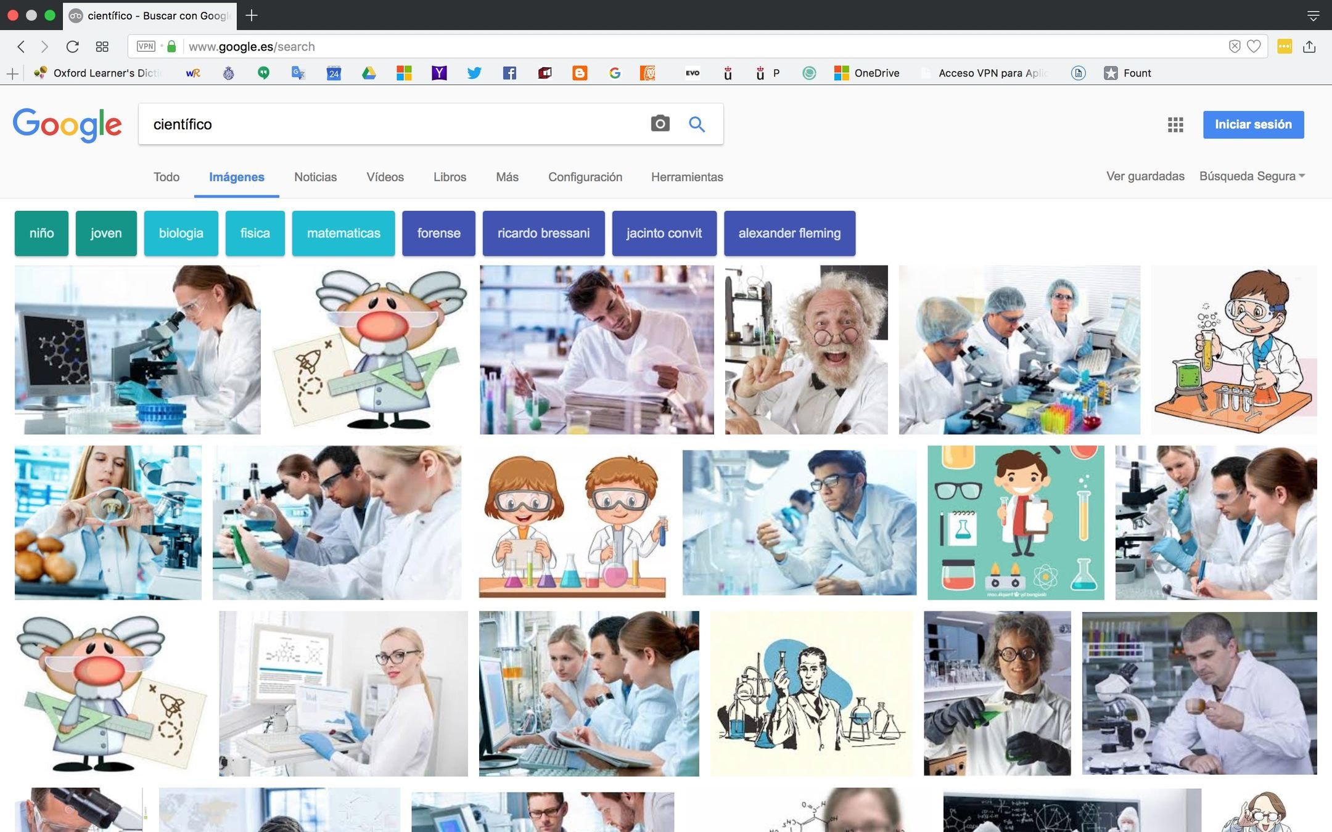
Task: Switch to the Noticias tab
Action: (315, 177)
